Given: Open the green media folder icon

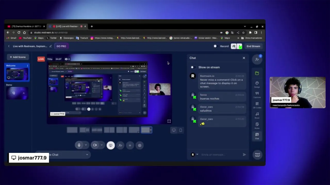Looking at the screenshot, I should (257, 73).
